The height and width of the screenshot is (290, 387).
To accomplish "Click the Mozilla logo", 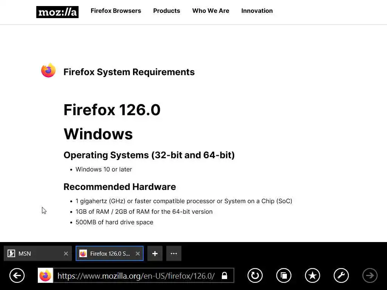I will tap(57, 12).
